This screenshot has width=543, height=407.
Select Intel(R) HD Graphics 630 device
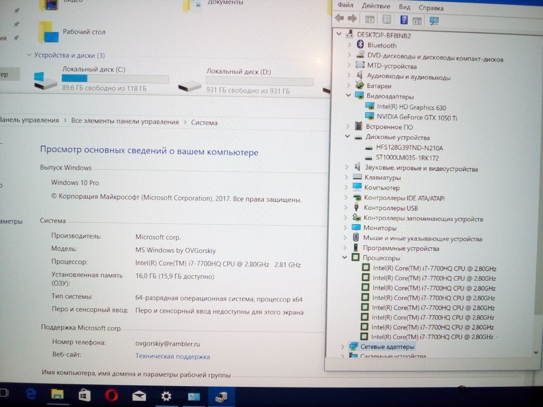pos(411,107)
